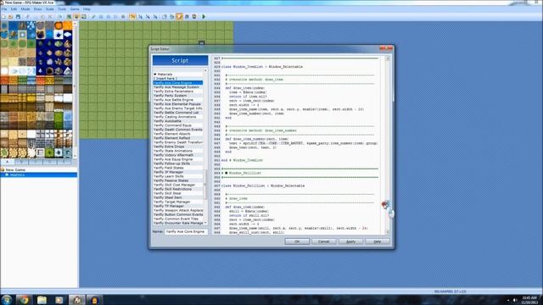Click the code pane scrollbar down arrow

[387, 231]
